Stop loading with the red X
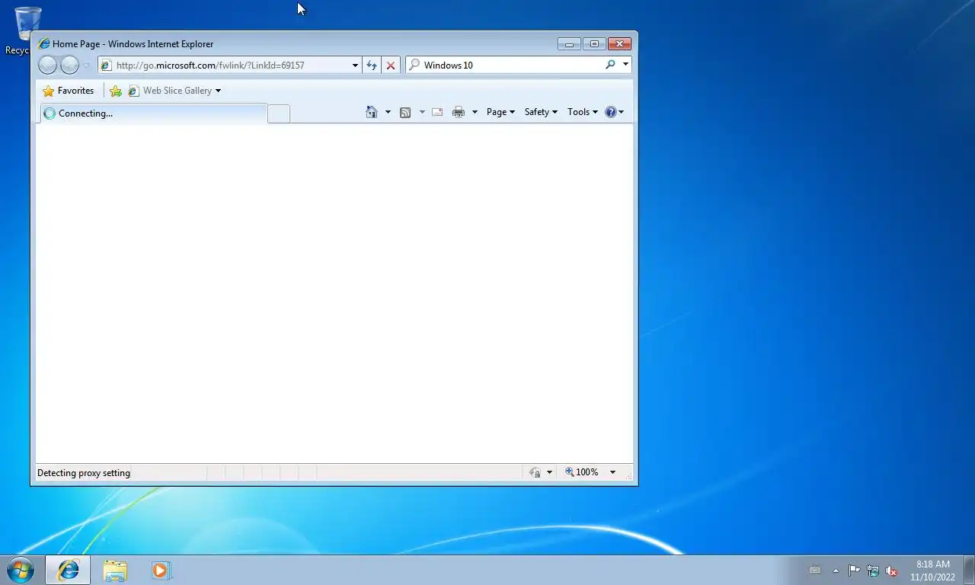Screen dimensions: 975x585 coord(391,66)
